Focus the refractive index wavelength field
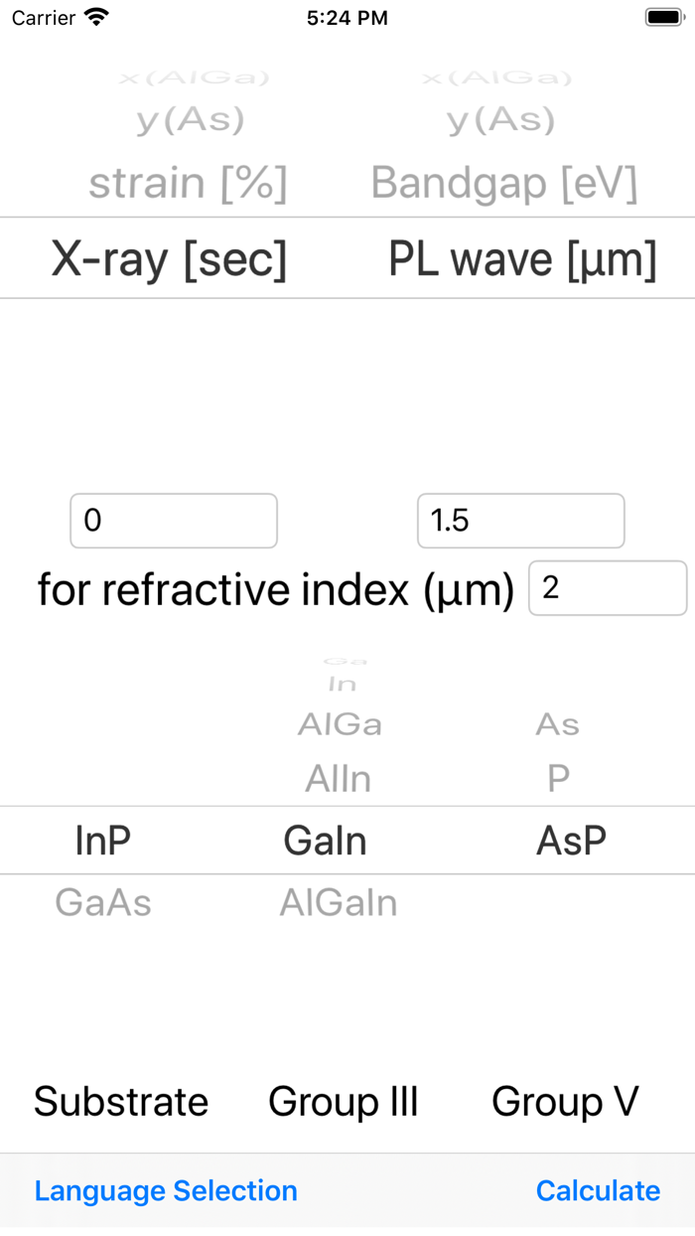695x1236 pixels. (607, 588)
